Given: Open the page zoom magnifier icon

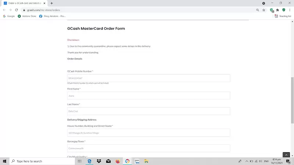Looking at the screenshot, I should click(x=258, y=10).
